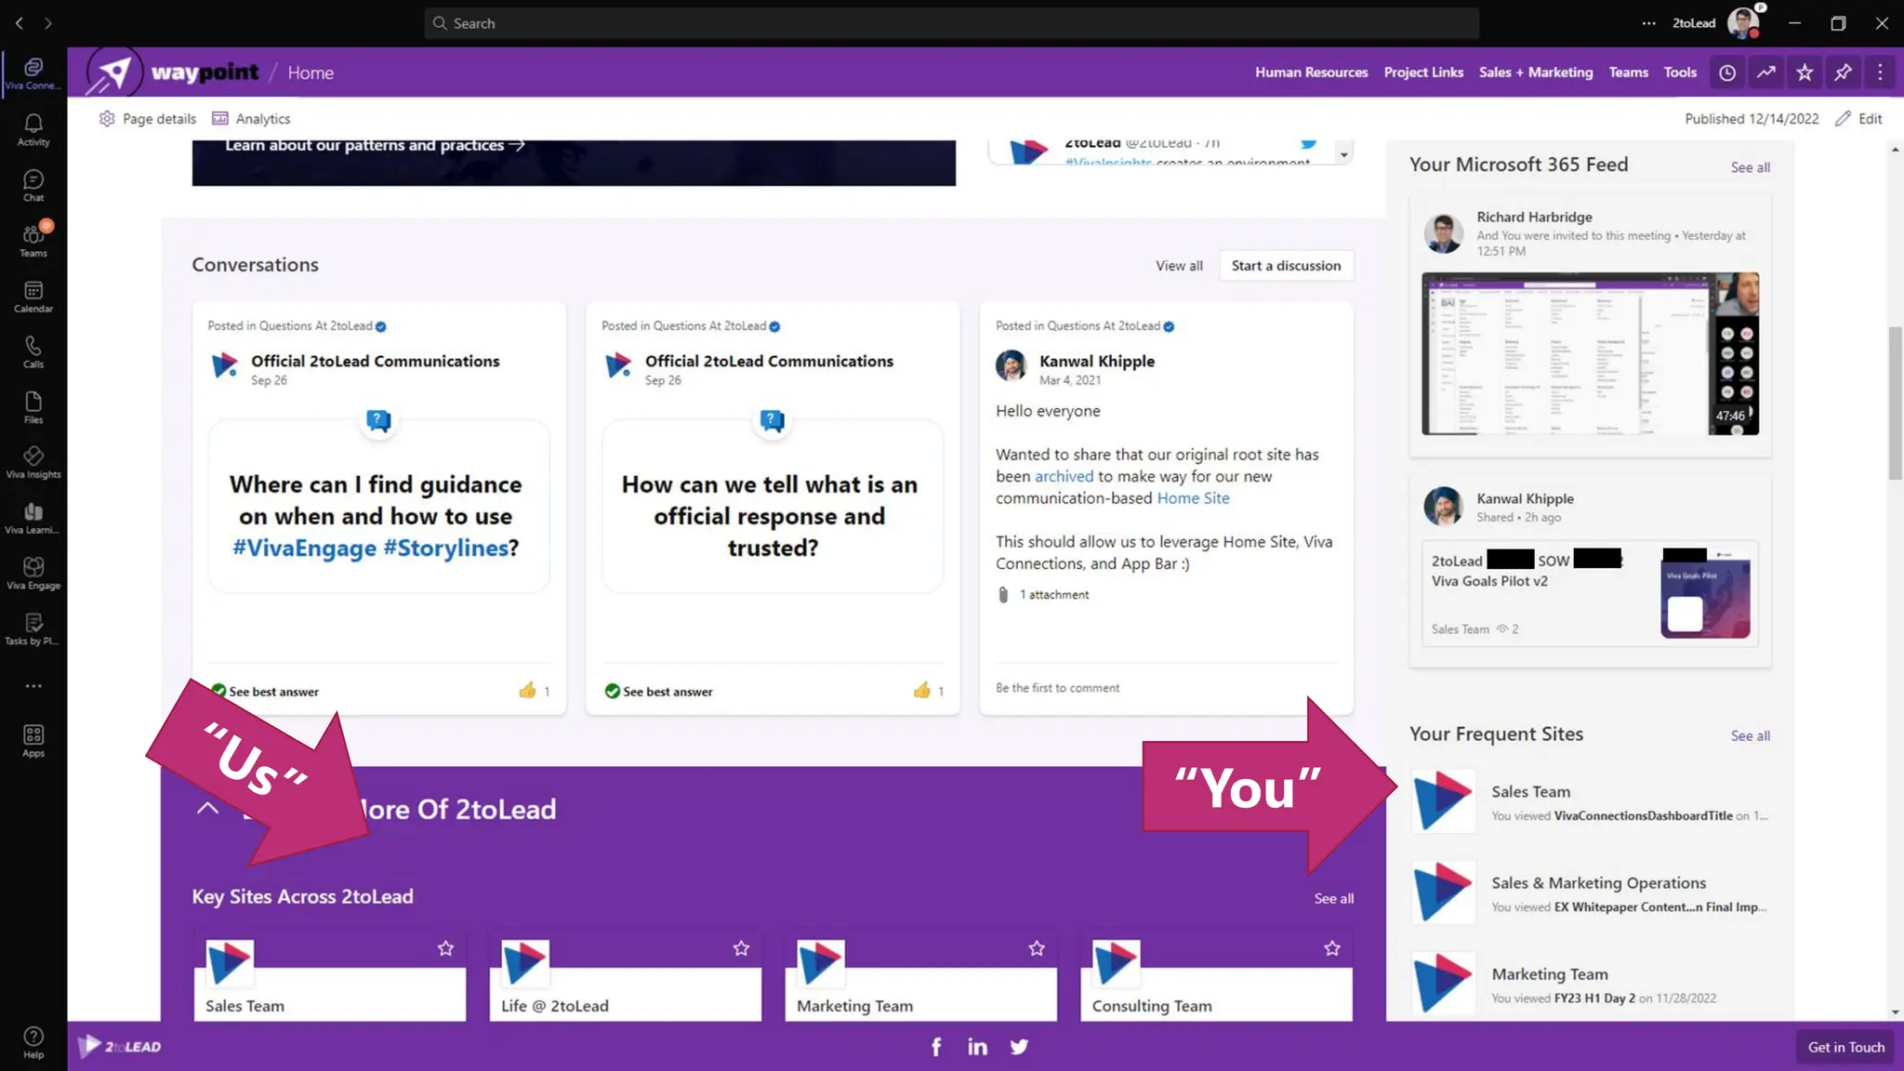Click the trending arrow icon in the header

[x=1765, y=73]
